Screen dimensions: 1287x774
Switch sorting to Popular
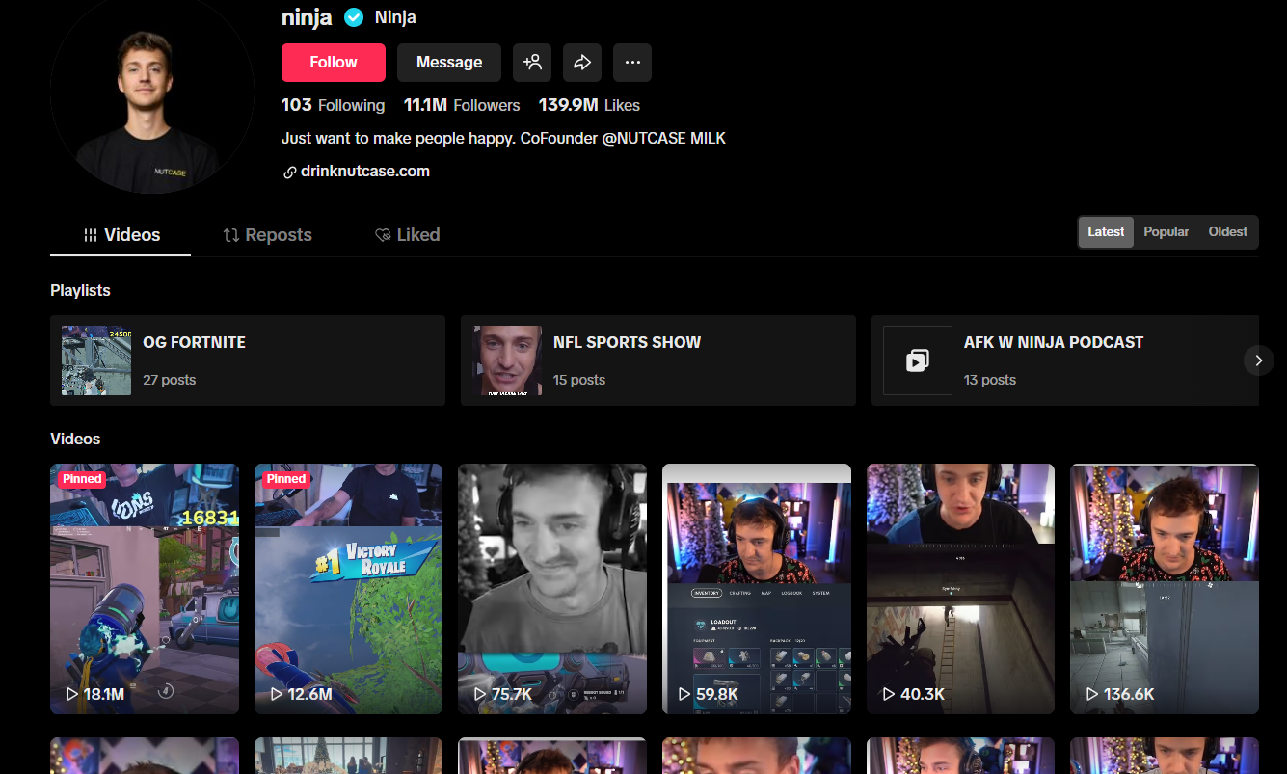coord(1166,231)
